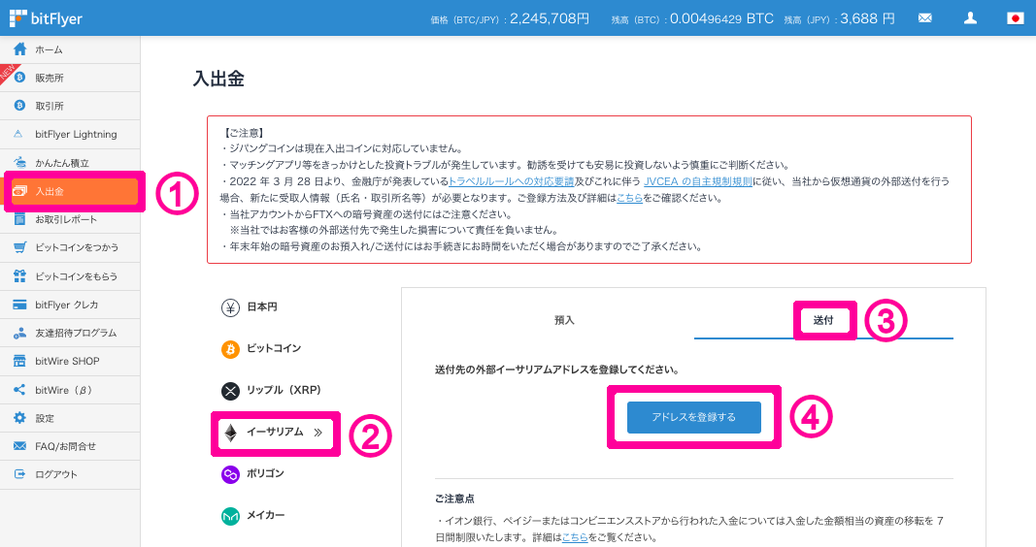Viewport: 1036px width, 547px height.
Task: Click the orange Bitcoin coin icon
Action: 230,349
